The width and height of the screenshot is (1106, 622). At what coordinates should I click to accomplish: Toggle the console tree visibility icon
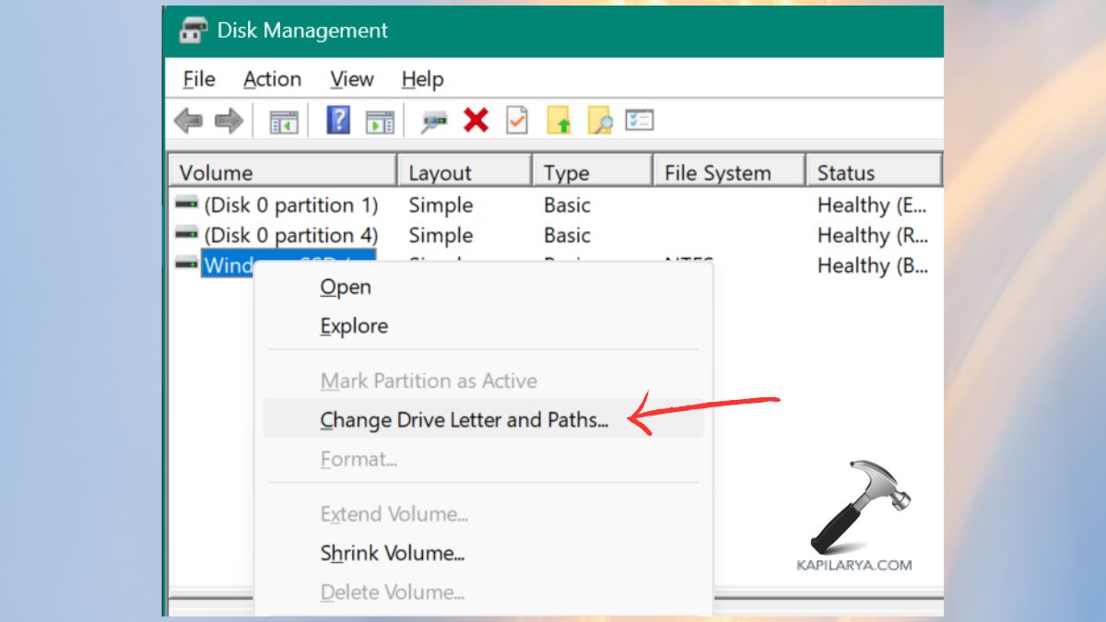click(x=283, y=120)
